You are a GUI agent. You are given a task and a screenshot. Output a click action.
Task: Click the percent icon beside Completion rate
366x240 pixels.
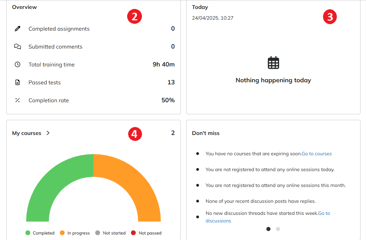click(18, 101)
